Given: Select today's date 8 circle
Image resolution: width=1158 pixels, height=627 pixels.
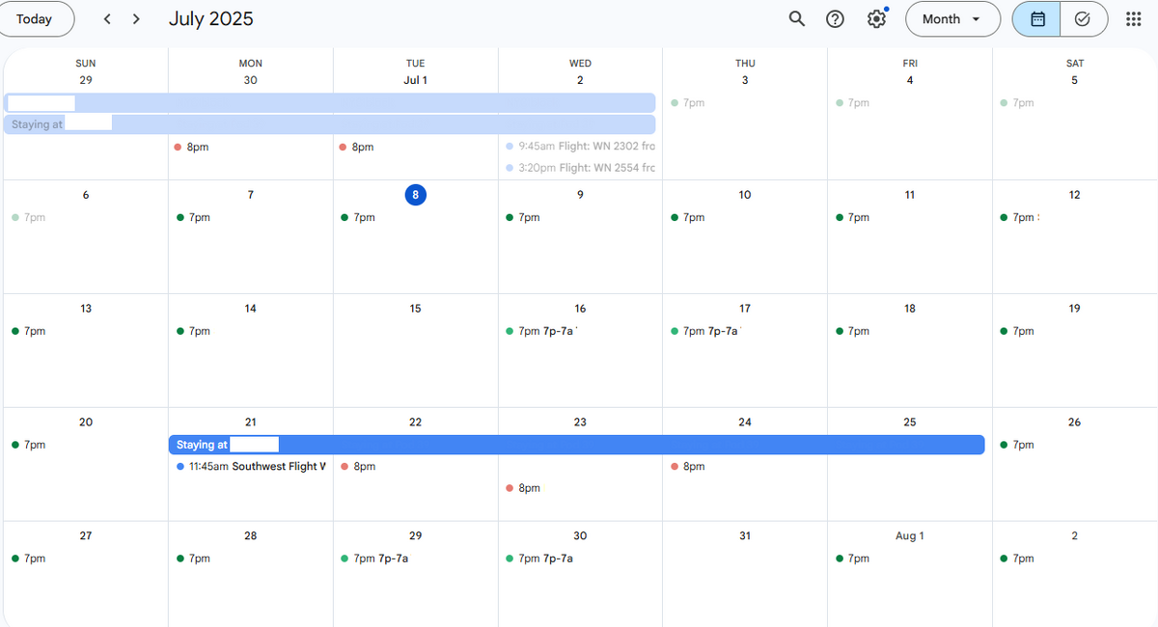Looking at the screenshot, I should point(415,195).
